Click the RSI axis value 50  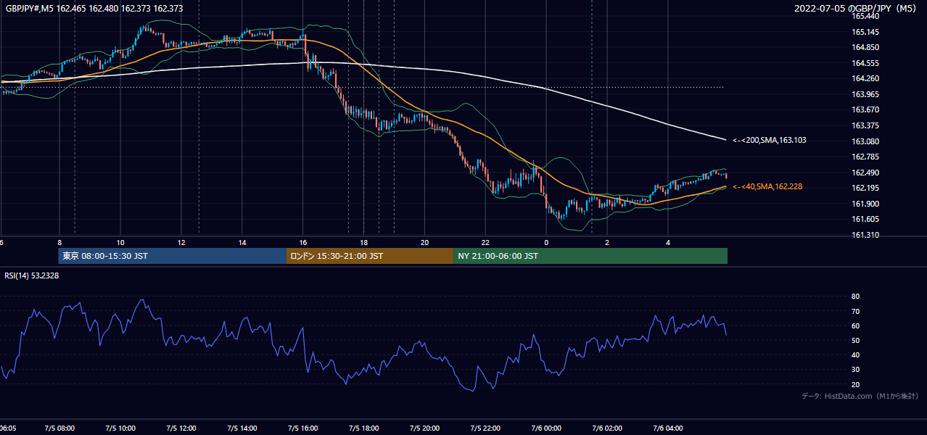pyautogui.click(x=855, y=340)
